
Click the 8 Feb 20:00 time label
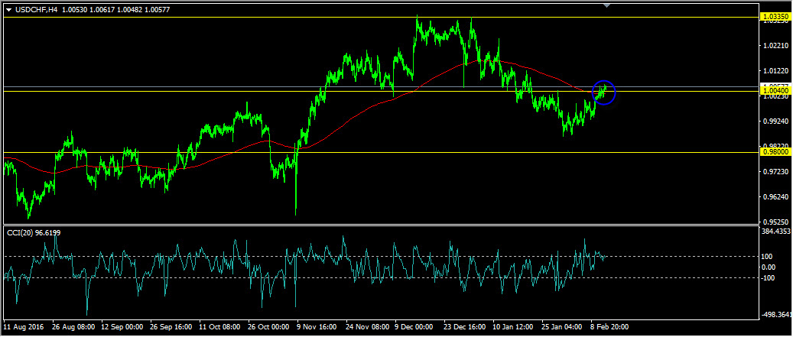pyautogui.click(x=609, y=327)
